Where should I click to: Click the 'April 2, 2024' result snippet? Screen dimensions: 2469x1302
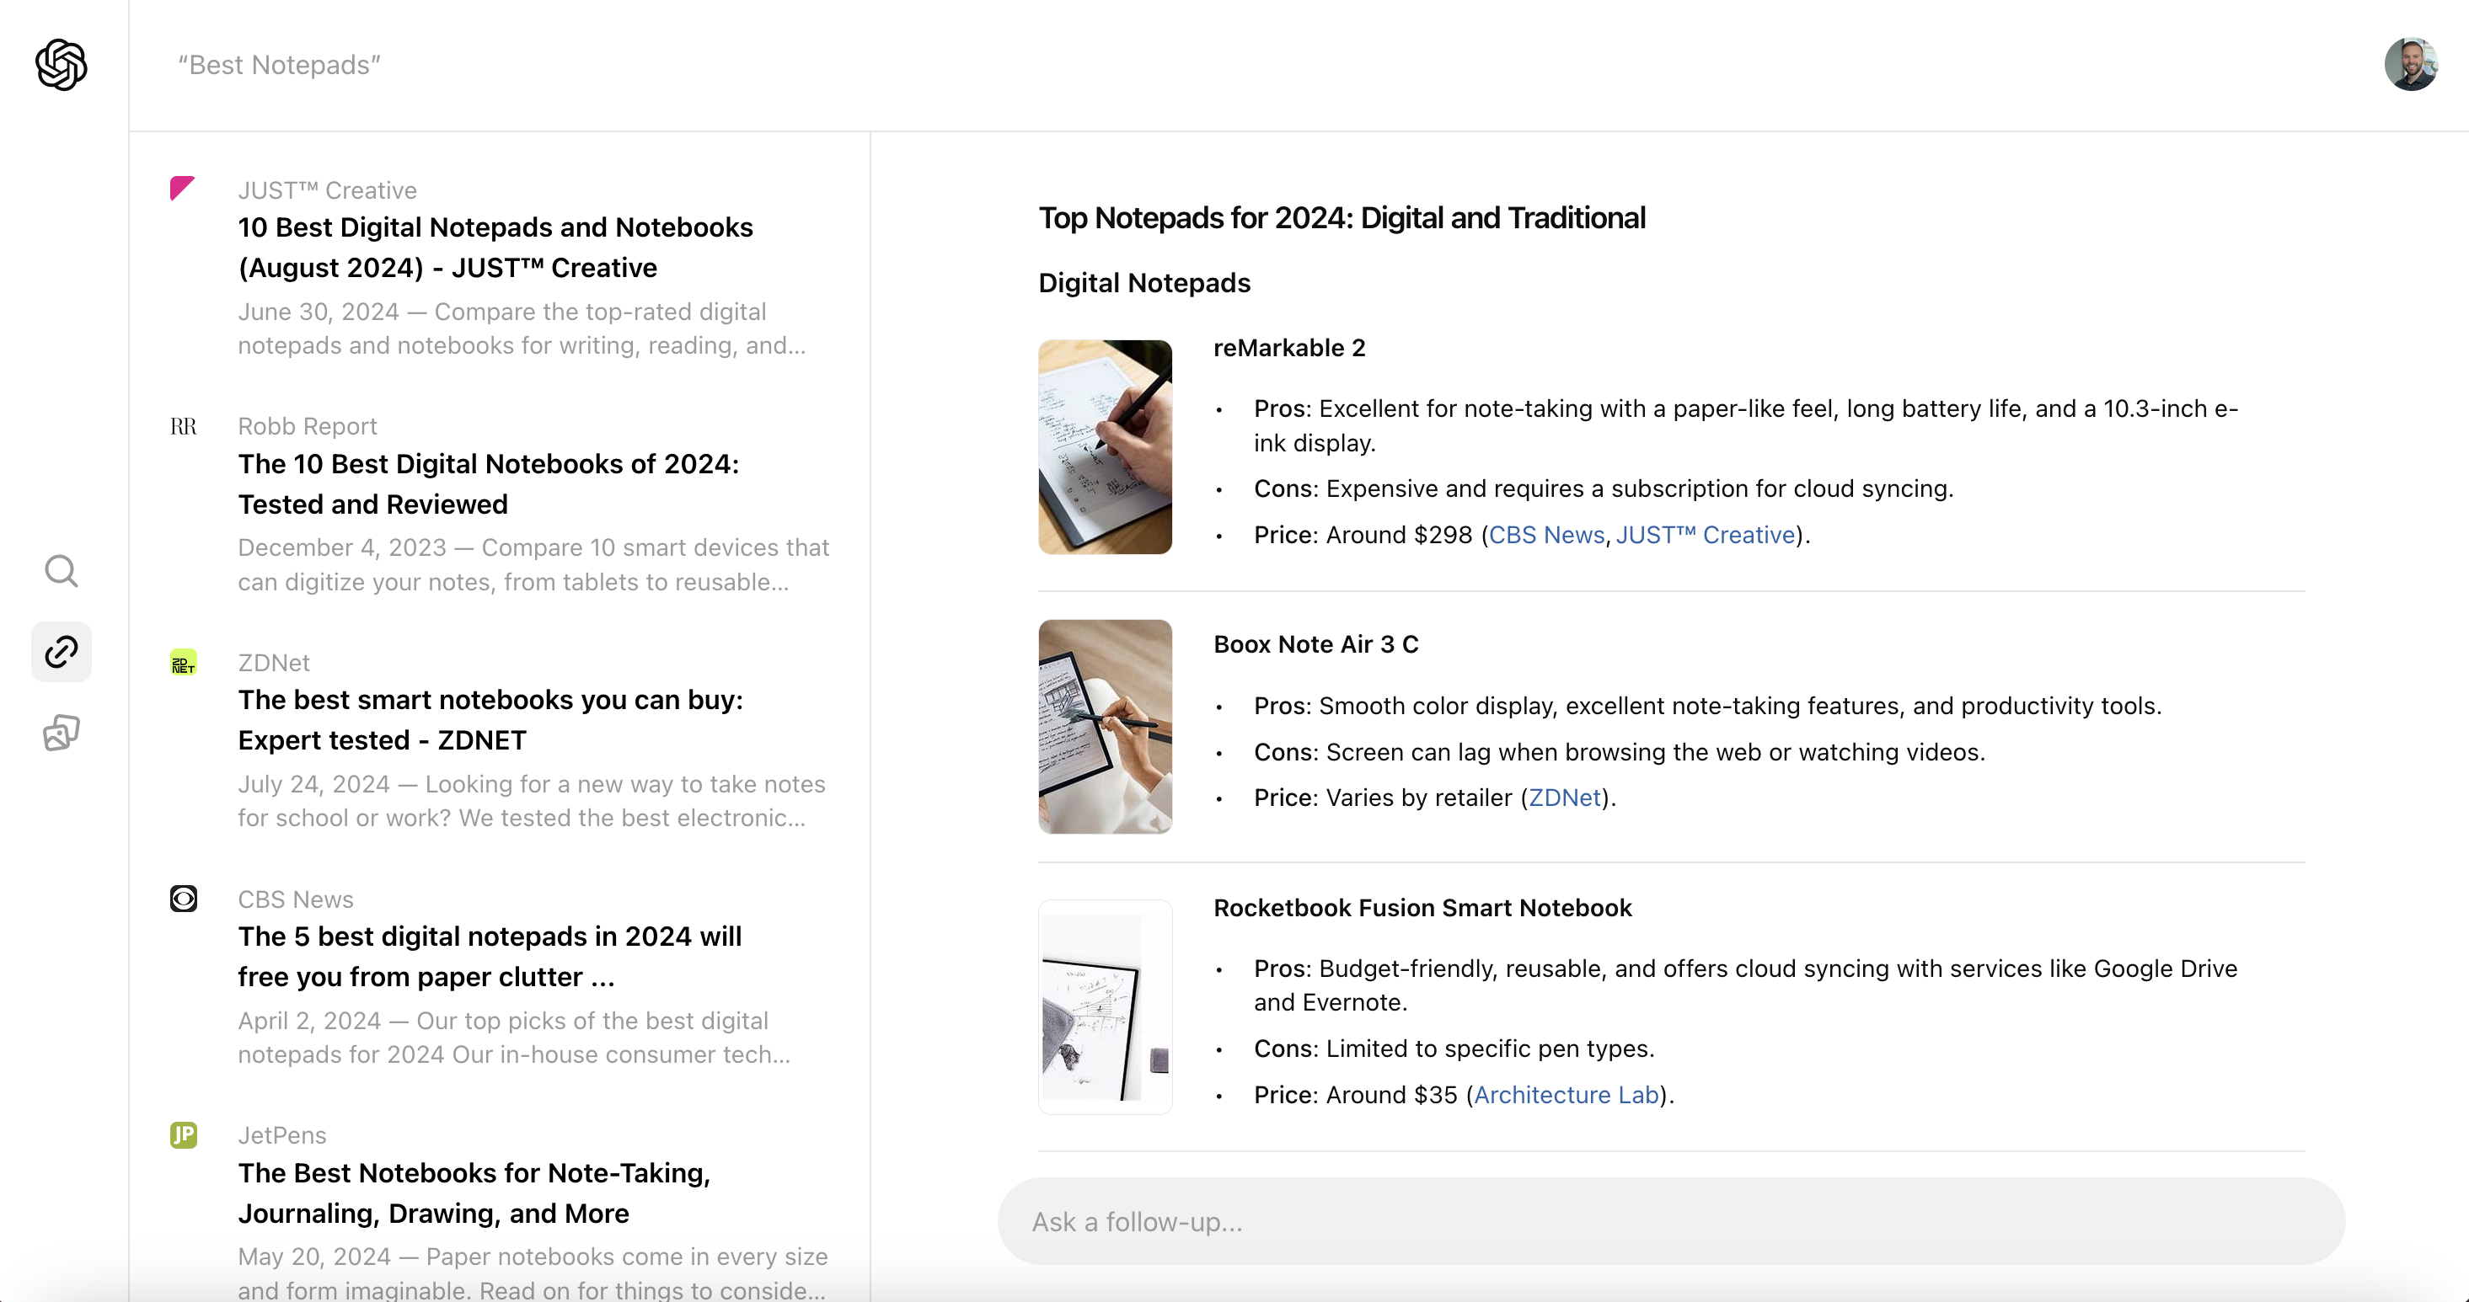tap(515, 1038)
